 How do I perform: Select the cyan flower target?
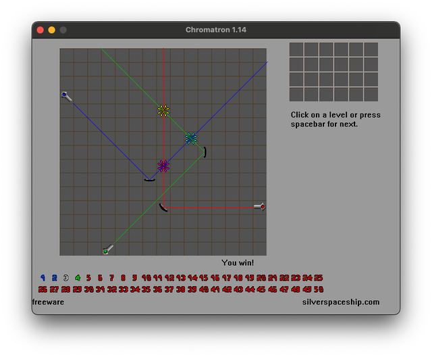pos(191,139)
